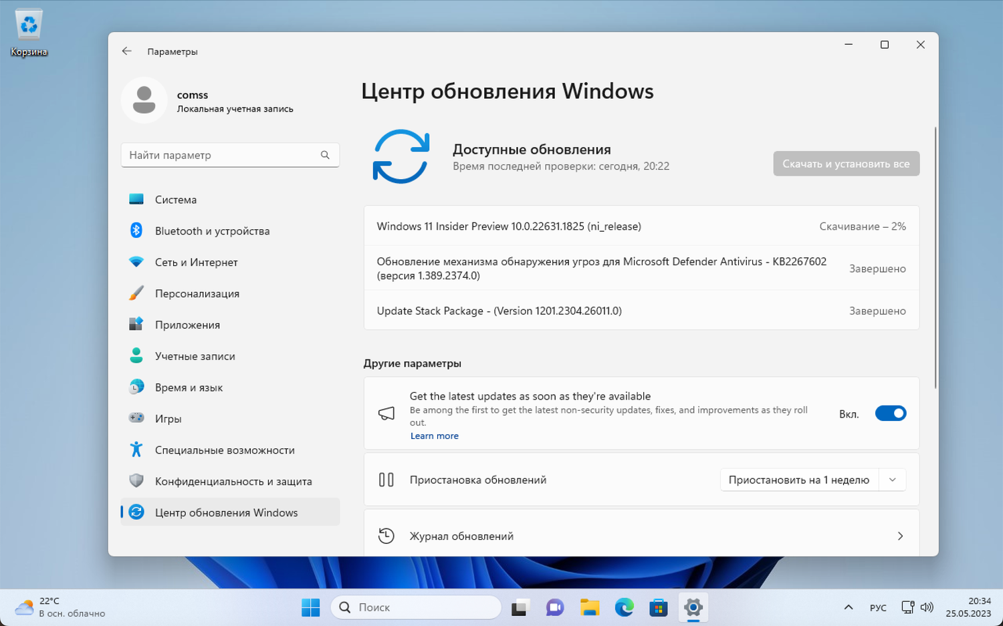Click the taskbar Поиск search box

click(416, 607)
